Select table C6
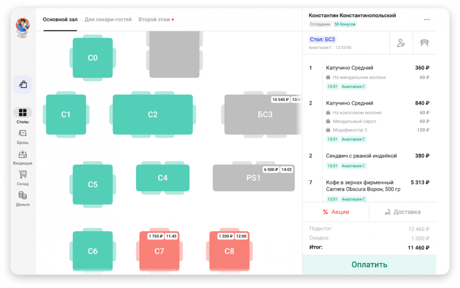Viewport: 460px width, 288px height. [x=93, y=251]
